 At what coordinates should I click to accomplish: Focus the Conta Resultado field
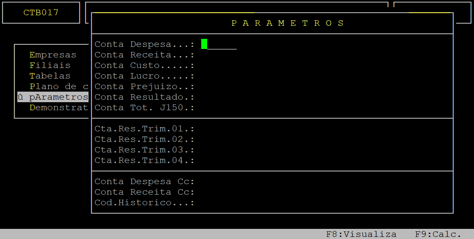219,97
